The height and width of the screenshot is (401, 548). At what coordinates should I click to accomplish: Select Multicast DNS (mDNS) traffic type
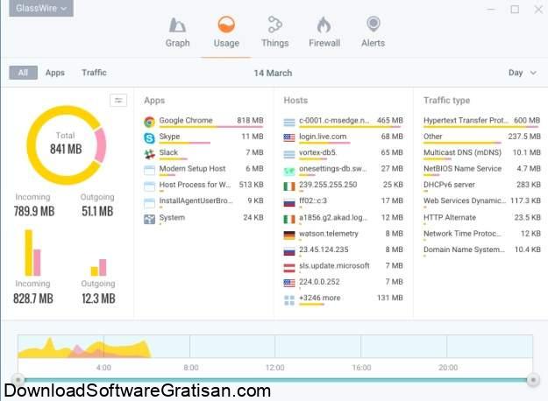pos(482,153)
